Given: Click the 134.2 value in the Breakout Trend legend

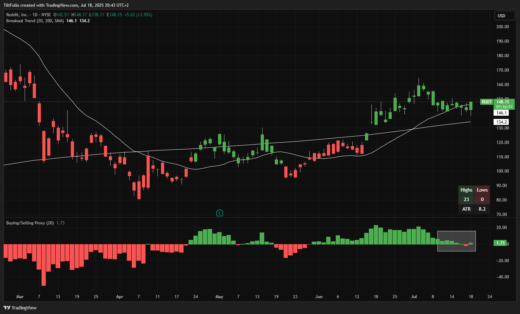Looking at the screenshot, I should (84, 21).
